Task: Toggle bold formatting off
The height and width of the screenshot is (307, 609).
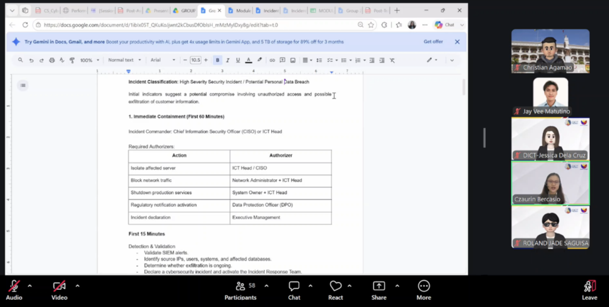Action: (x=218, y=60)
